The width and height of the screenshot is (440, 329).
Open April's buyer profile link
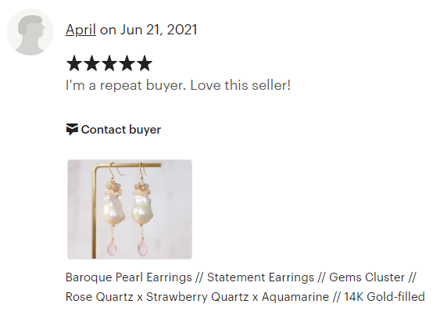80,30
